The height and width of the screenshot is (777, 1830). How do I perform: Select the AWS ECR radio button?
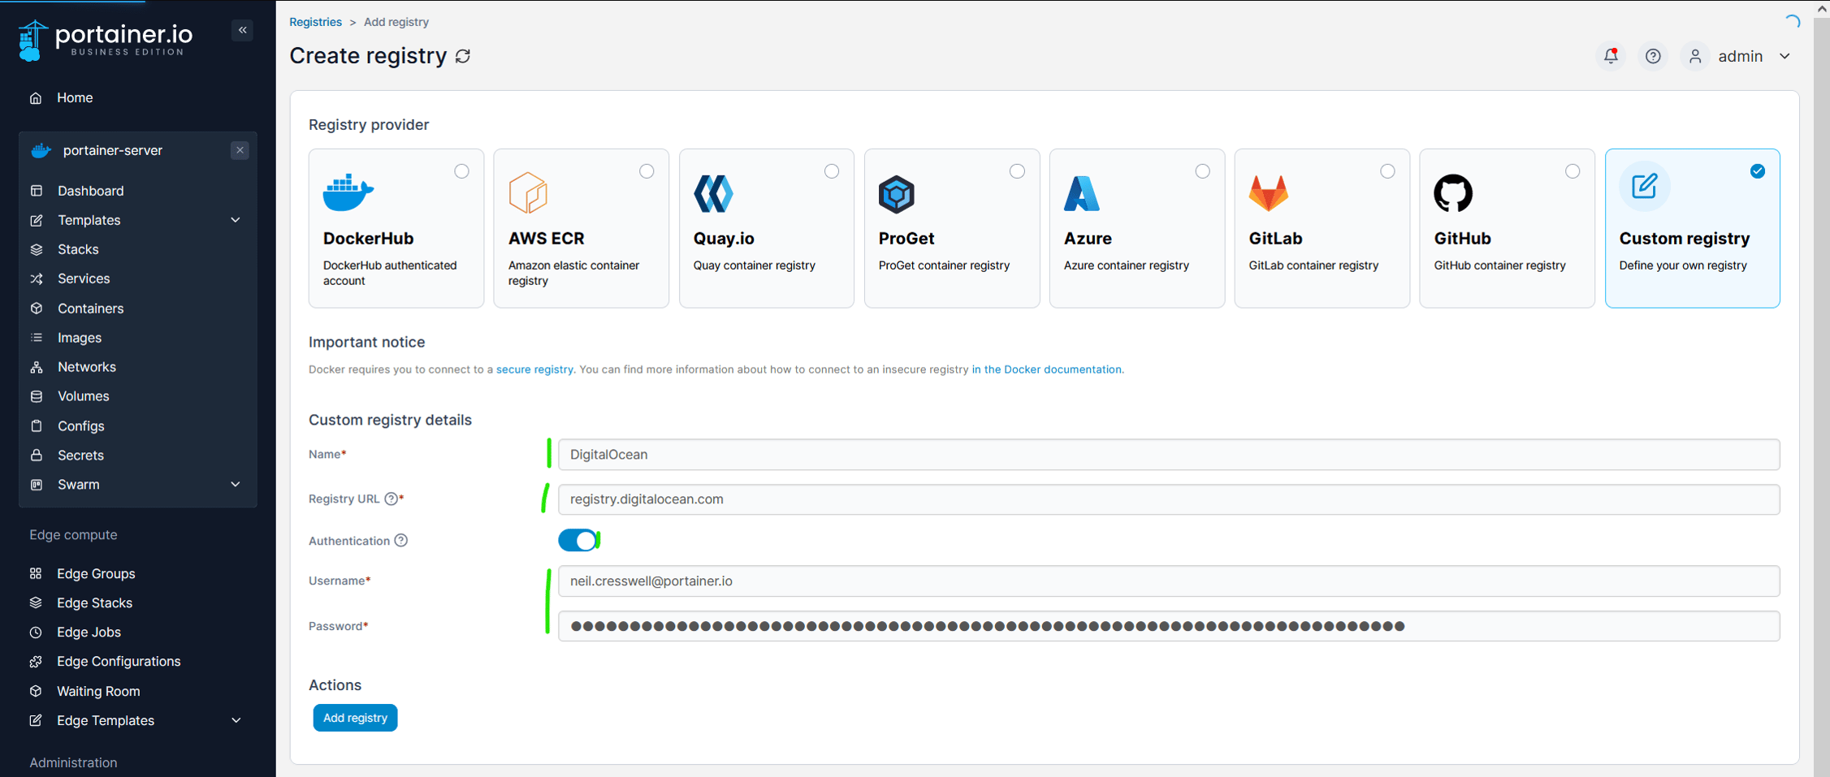tap(647, 171)
